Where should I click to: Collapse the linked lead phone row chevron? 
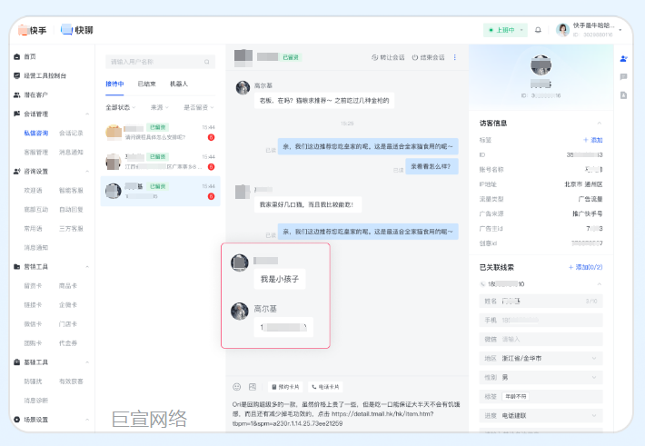pyautogui.click(x=600, y=284)
